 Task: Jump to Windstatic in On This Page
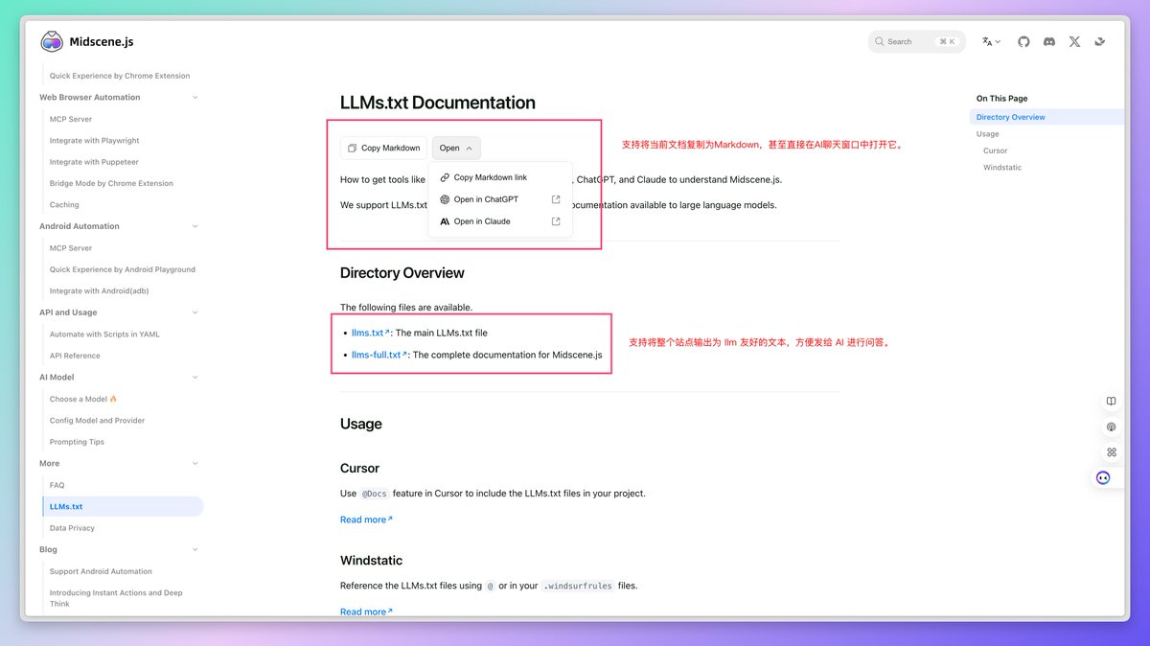[1002, 168]
